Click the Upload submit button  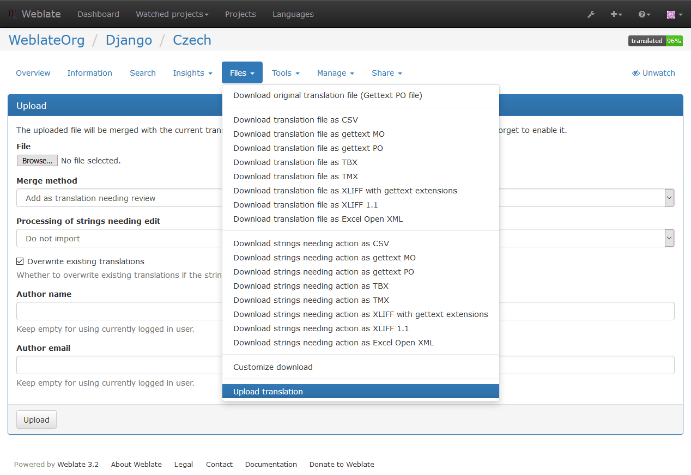pyautogui.click(x=37, y=420)
